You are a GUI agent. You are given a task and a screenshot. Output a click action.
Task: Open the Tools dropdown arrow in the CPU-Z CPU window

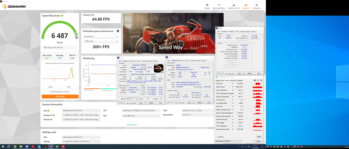(145, 103)
